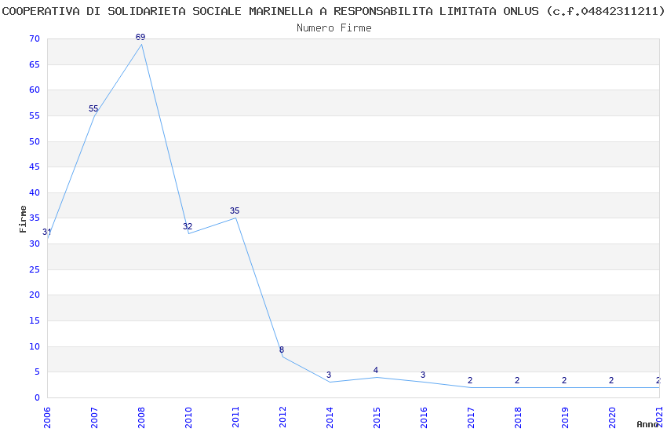The image size is (667, 432).
Task: Click the y-axis tick 0
Action: (37, 398)
